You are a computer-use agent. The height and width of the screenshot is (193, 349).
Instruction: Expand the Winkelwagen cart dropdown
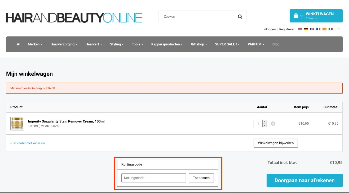316,16
